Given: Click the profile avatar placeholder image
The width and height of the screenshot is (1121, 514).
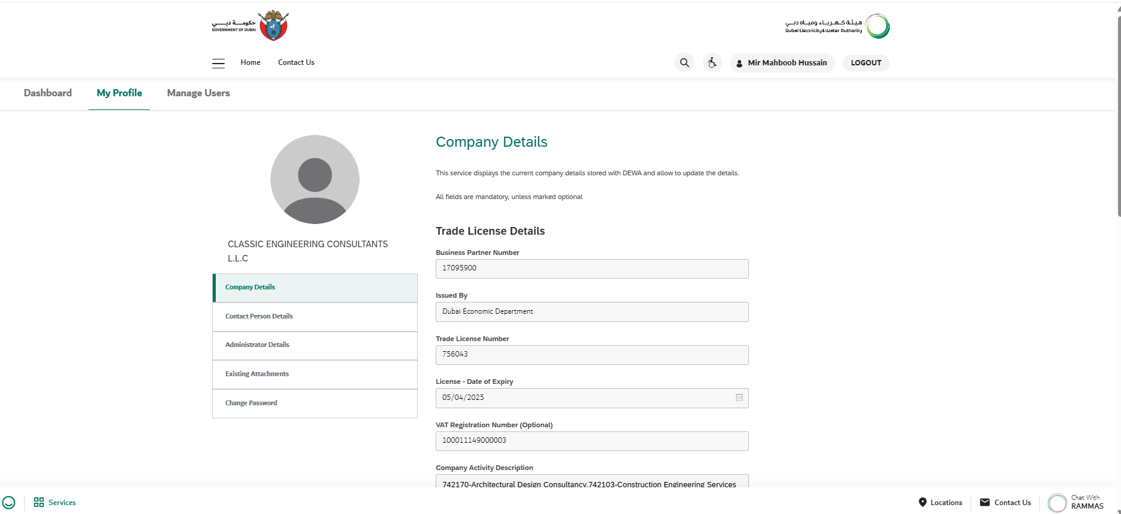Looking at the screenshot, I should (314, 179).
